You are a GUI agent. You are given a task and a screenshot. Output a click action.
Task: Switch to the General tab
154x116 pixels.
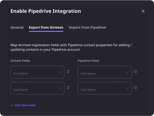click(x=17, y=27)
